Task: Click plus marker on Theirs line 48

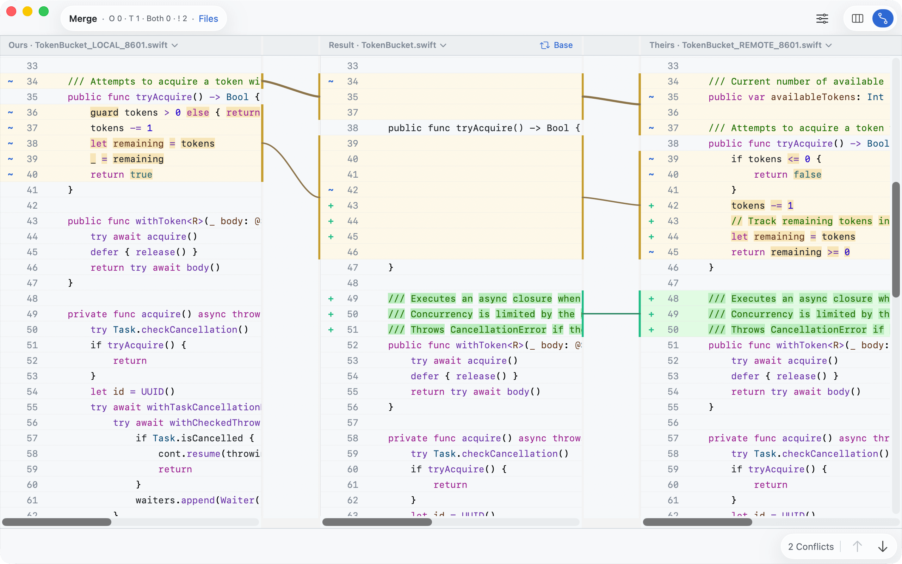Action: (651, 299)
